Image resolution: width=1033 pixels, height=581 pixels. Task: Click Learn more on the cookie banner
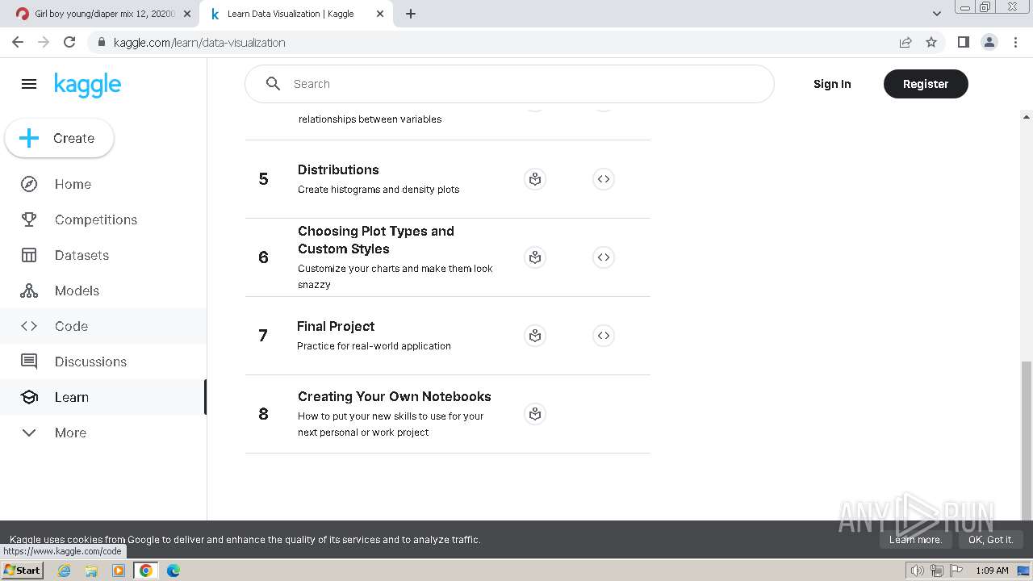click(x=915, y=540)
